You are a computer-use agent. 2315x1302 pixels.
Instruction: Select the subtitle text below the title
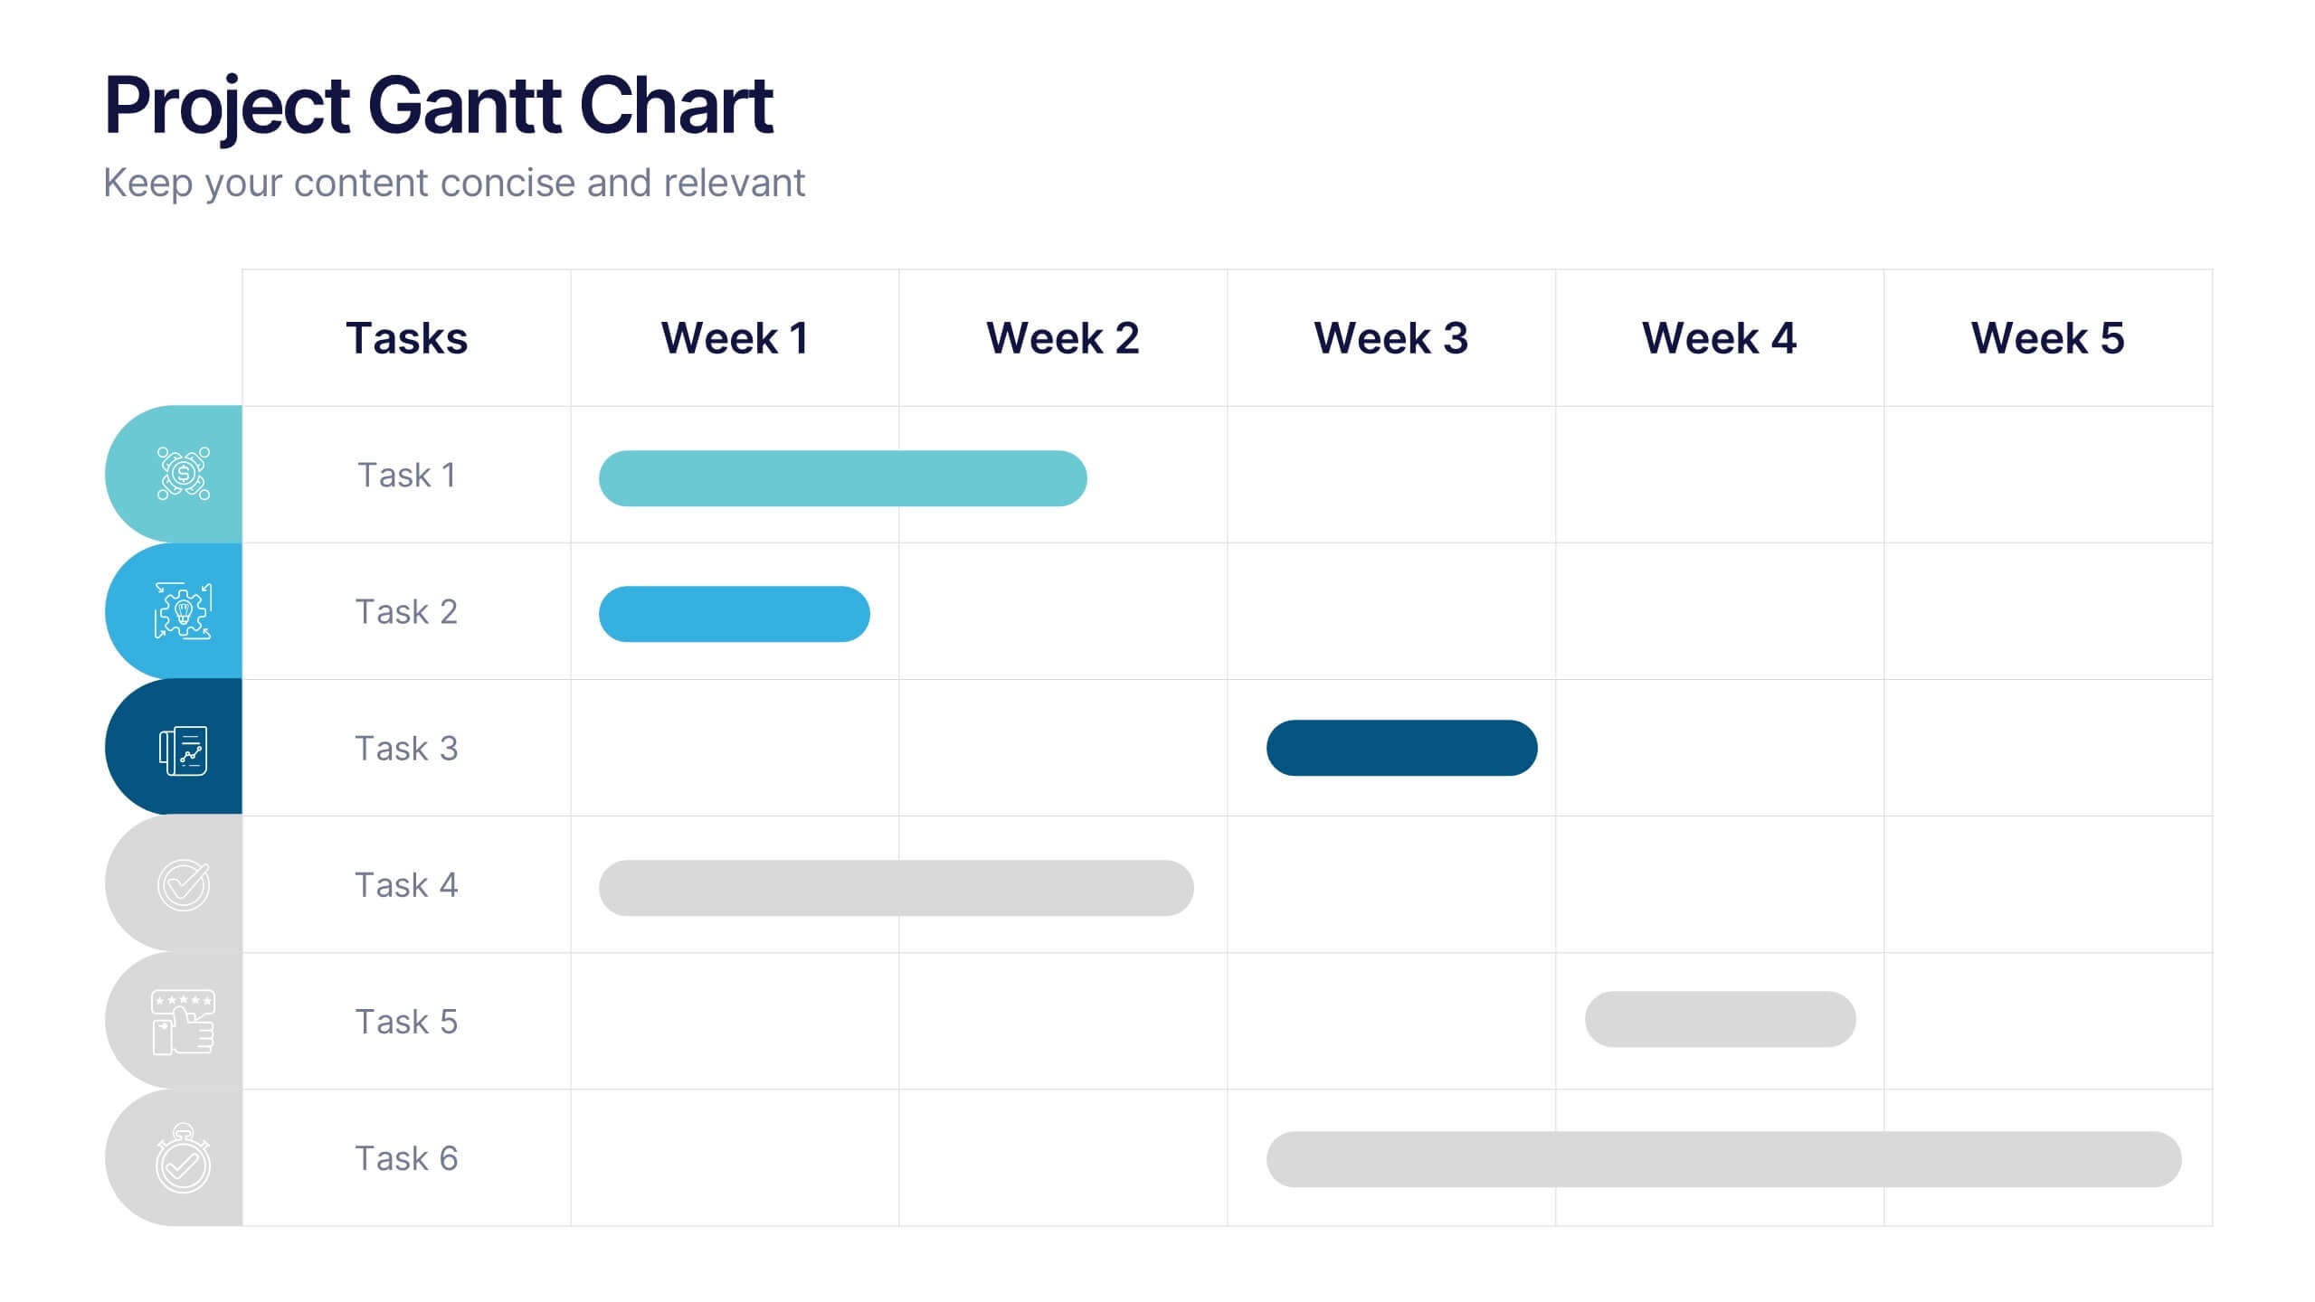click(x=454, y=184)
